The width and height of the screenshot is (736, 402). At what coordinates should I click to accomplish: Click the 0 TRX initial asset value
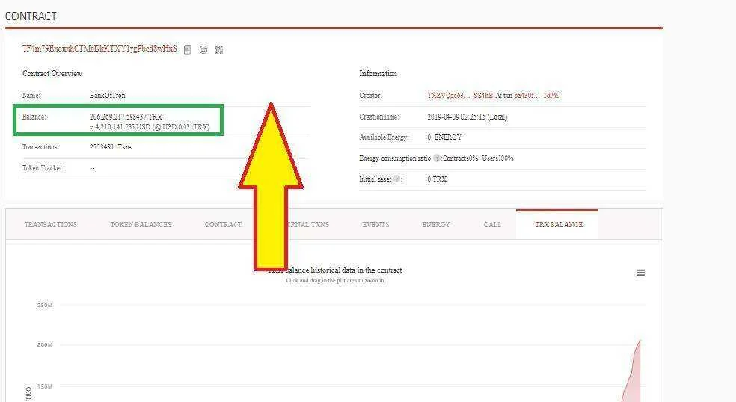[x=437, y=179]
